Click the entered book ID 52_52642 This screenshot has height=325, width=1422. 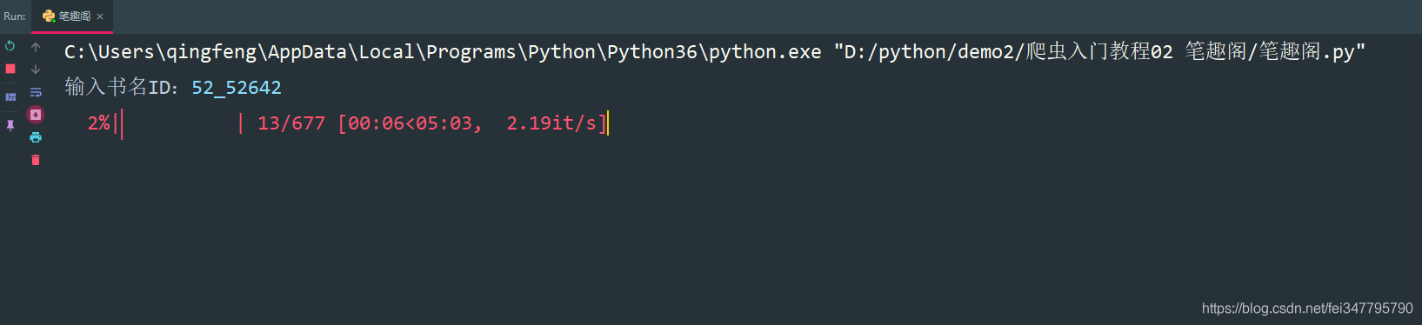(x=237, y=88)
